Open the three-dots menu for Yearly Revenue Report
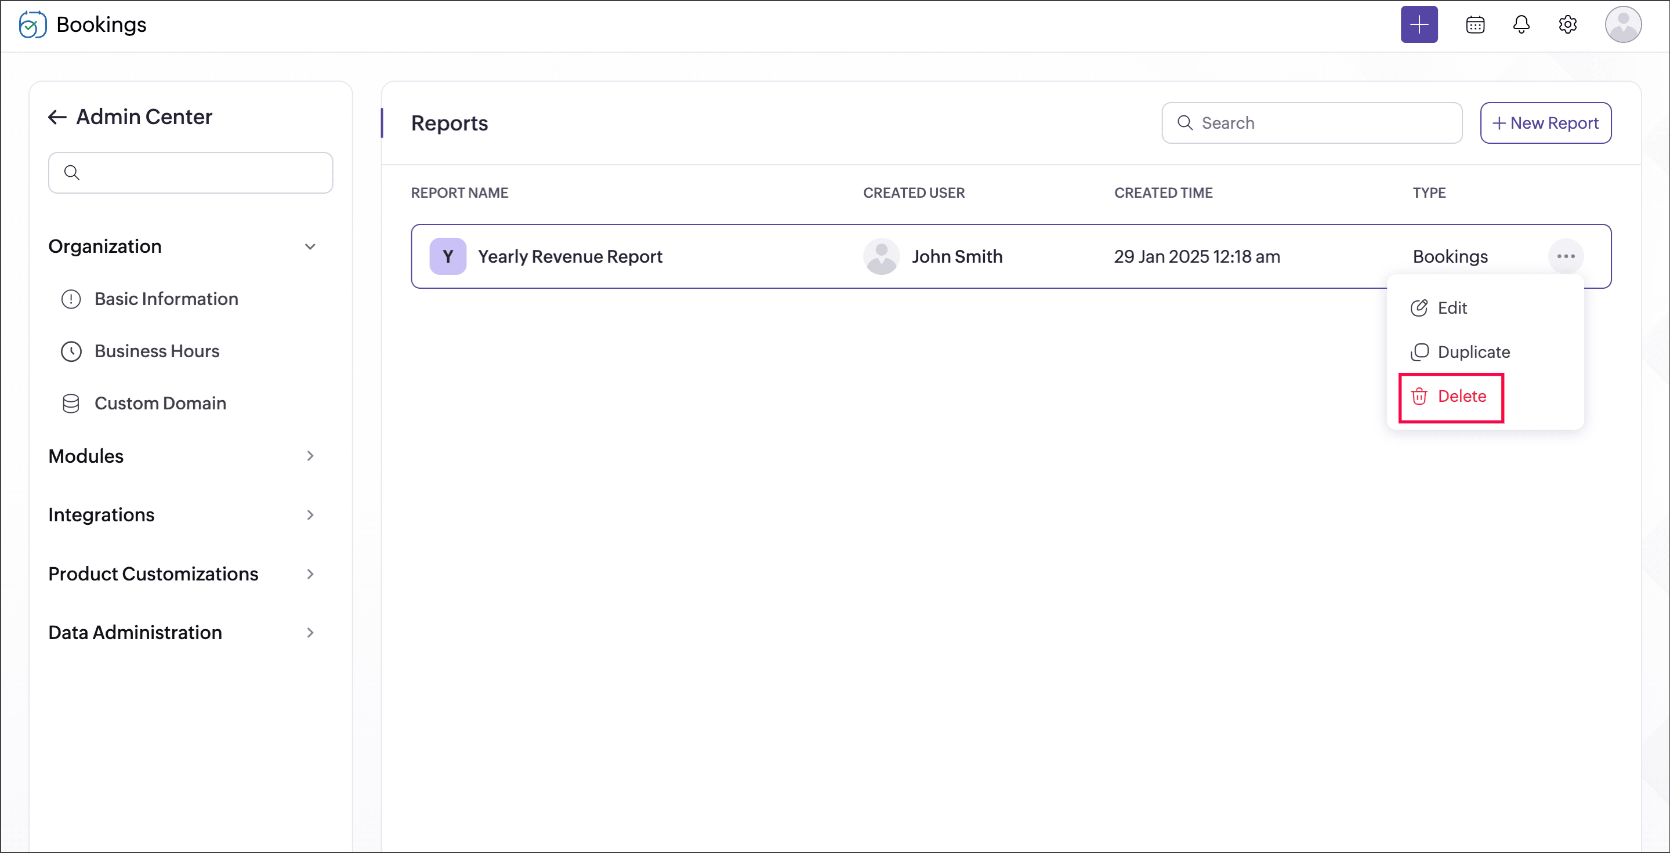Image resolution: width=1670 pixels, height=853 pixels. point(1565,257)
